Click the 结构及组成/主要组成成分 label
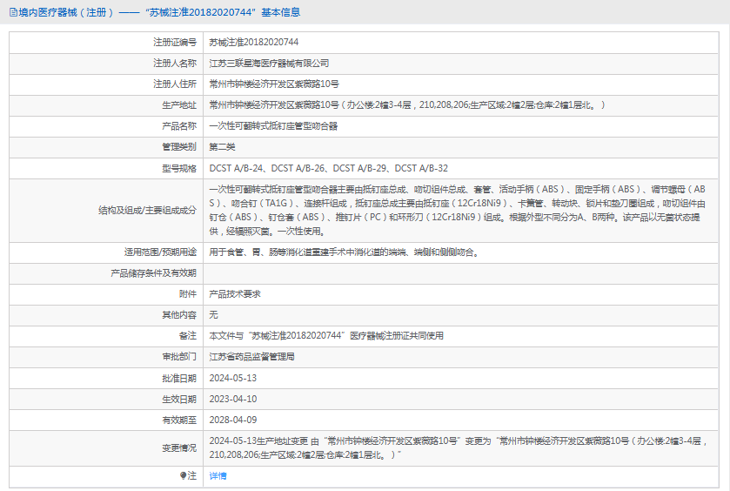 (147, 210)
